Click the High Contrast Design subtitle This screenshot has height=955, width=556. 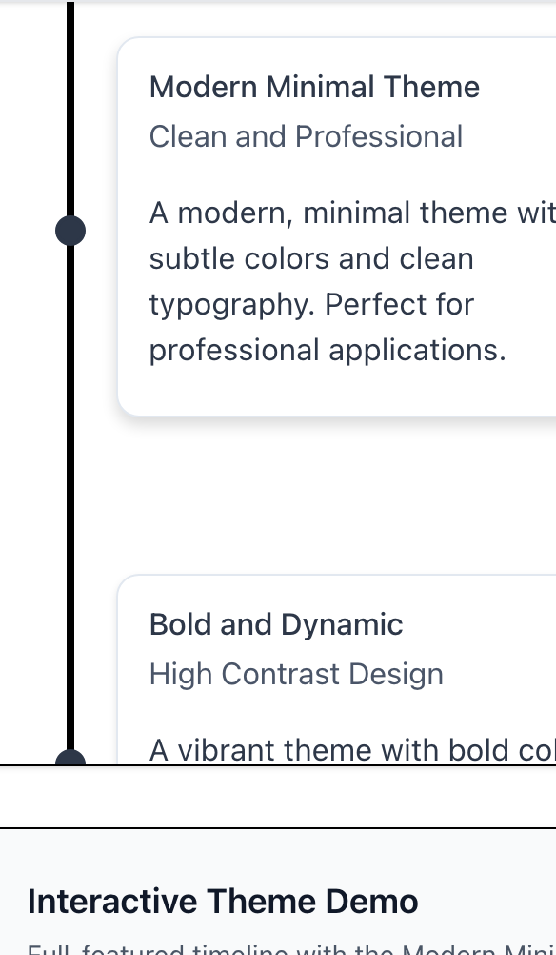(296, 674)
